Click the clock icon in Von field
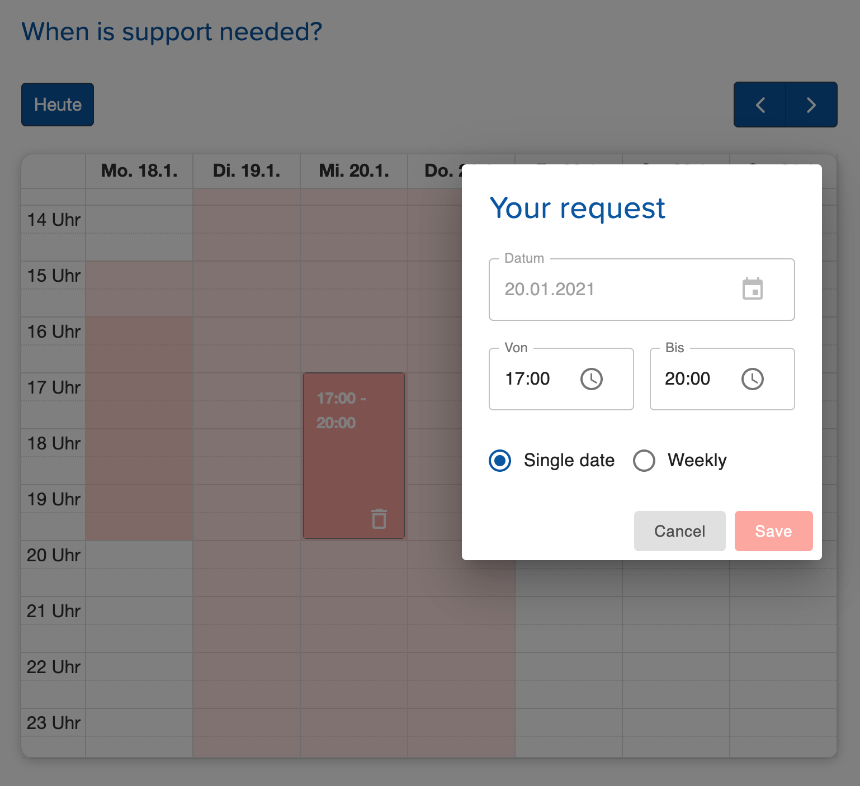860x786 pixels. [591, 379]
